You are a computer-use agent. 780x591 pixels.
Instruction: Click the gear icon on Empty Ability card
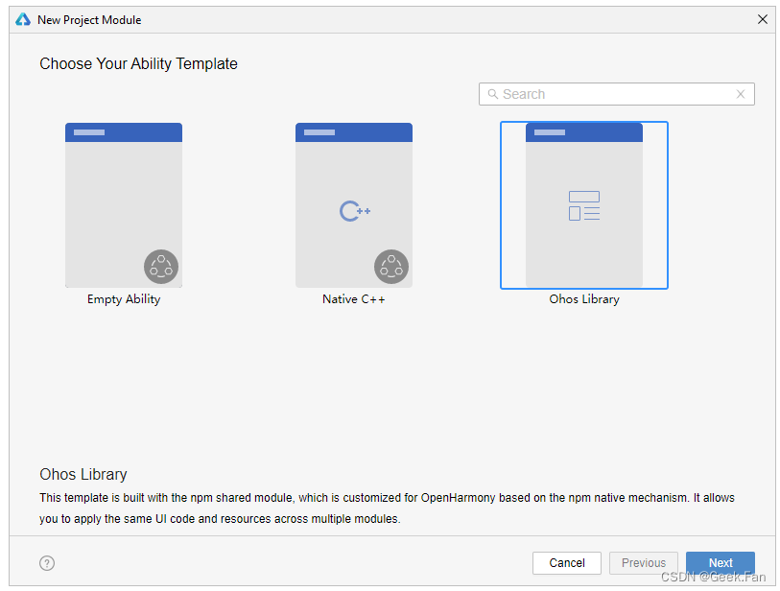(x=160, y=267)
